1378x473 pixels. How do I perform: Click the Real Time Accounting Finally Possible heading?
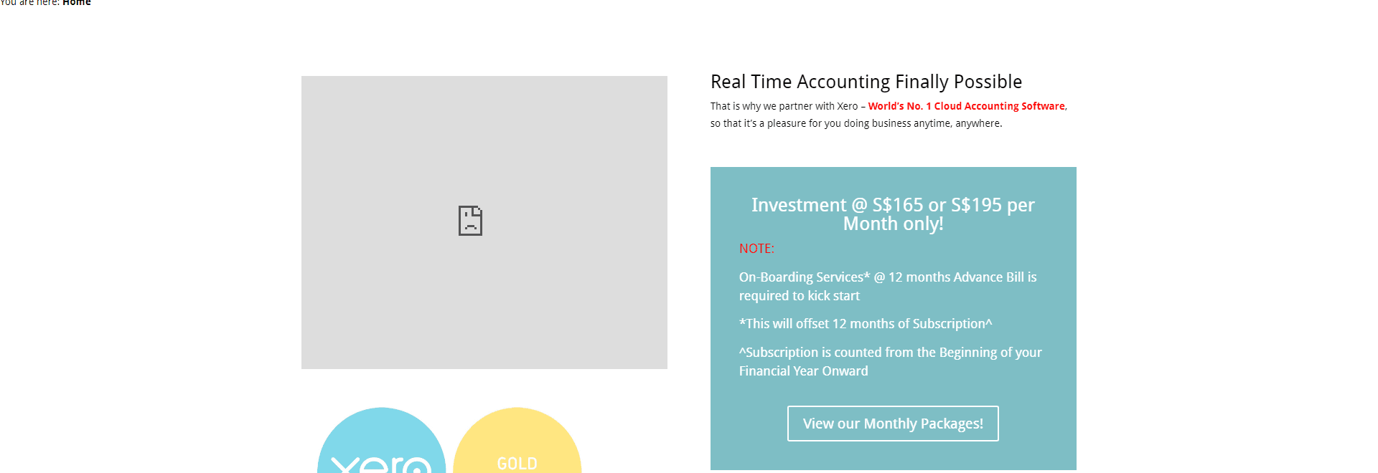point(866,82)
